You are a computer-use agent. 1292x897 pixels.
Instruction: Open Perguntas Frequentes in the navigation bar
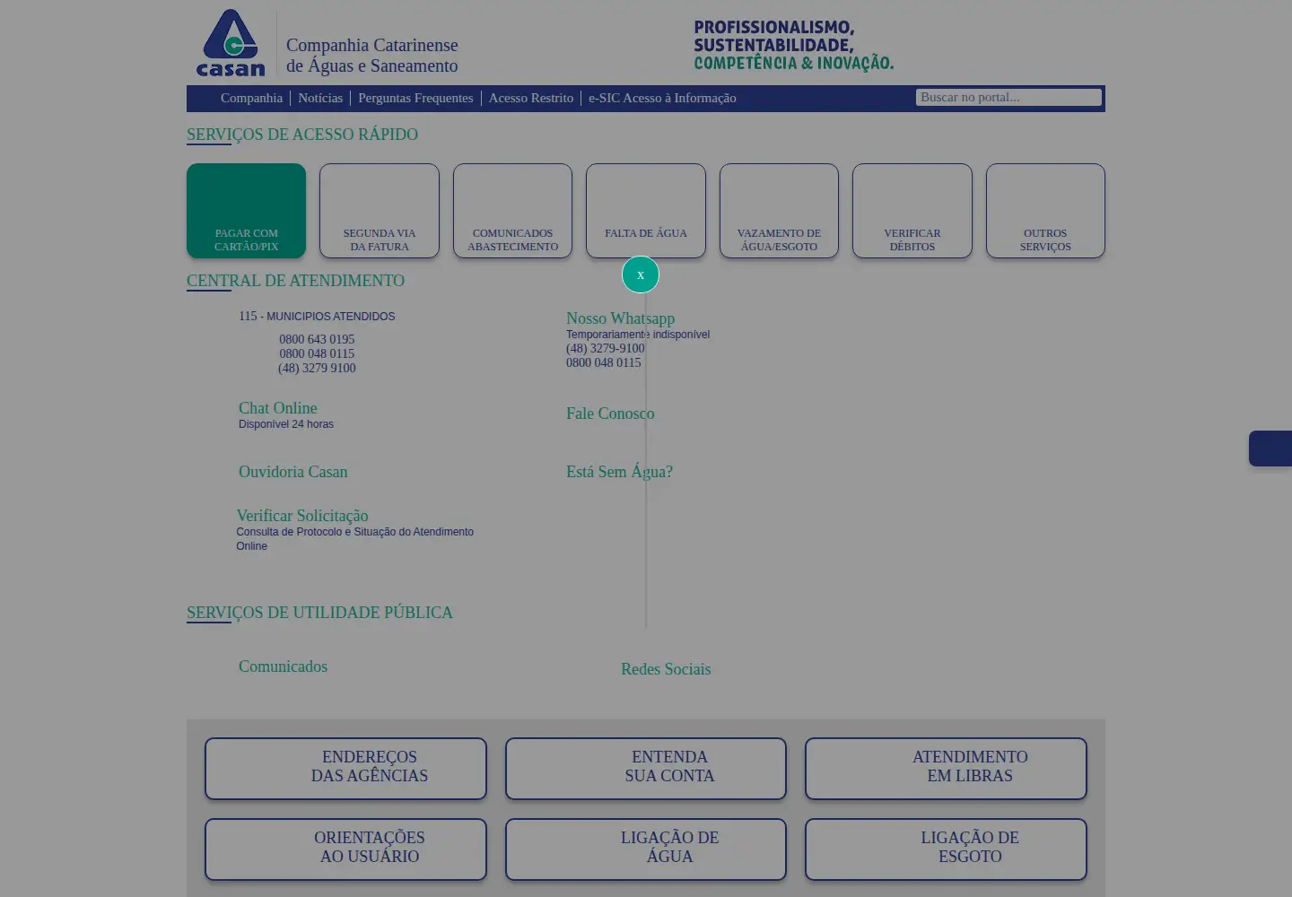415,98
